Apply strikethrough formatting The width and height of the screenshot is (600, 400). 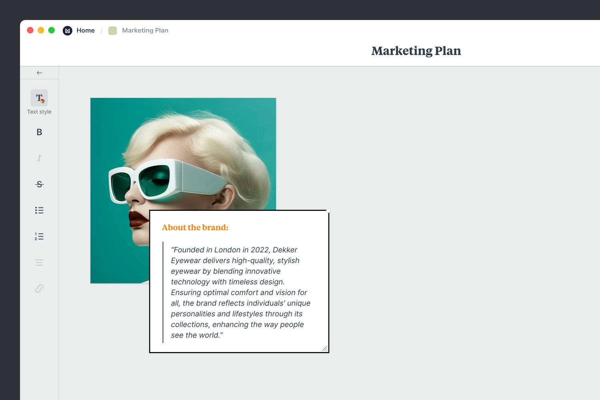tap(39, 184)
